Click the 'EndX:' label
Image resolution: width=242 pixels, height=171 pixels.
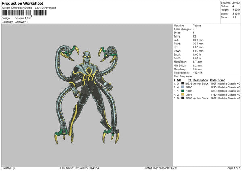point(177,54)
